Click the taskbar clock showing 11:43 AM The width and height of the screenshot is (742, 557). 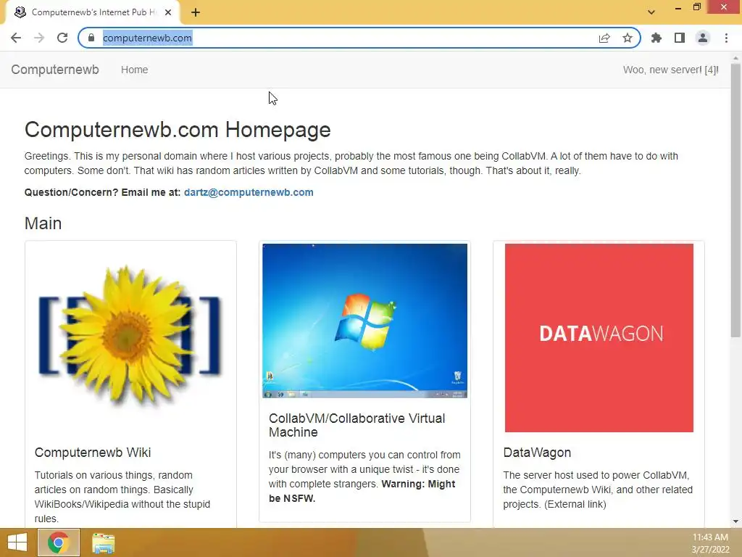click(710, 542)
